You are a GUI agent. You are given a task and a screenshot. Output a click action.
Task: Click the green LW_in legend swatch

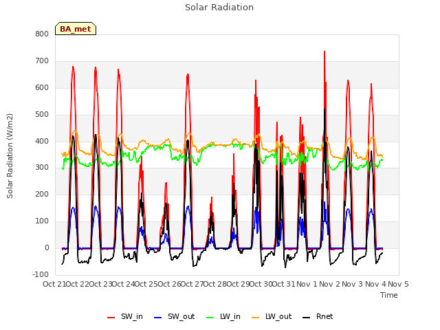coord(210,318)
